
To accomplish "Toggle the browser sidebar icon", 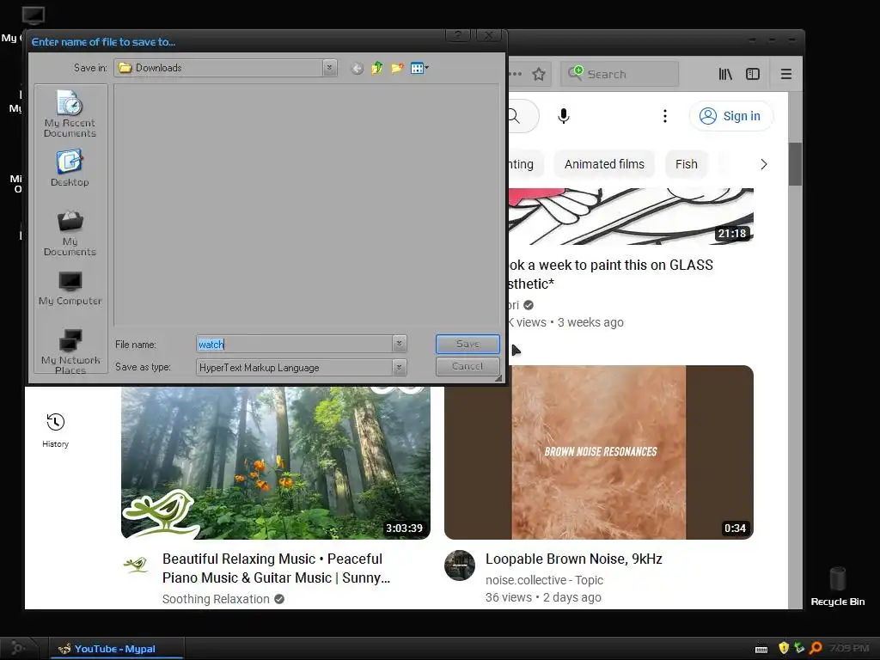I will (x=753, y=74).
